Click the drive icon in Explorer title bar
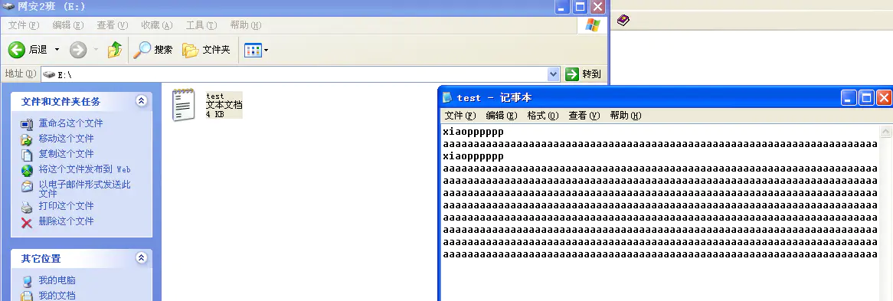The image size is (893, 301). (8, 6)
